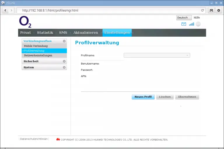224x149 pixels.
Task: Click the Sicherheit section header
Action: (x=44, y=61)
